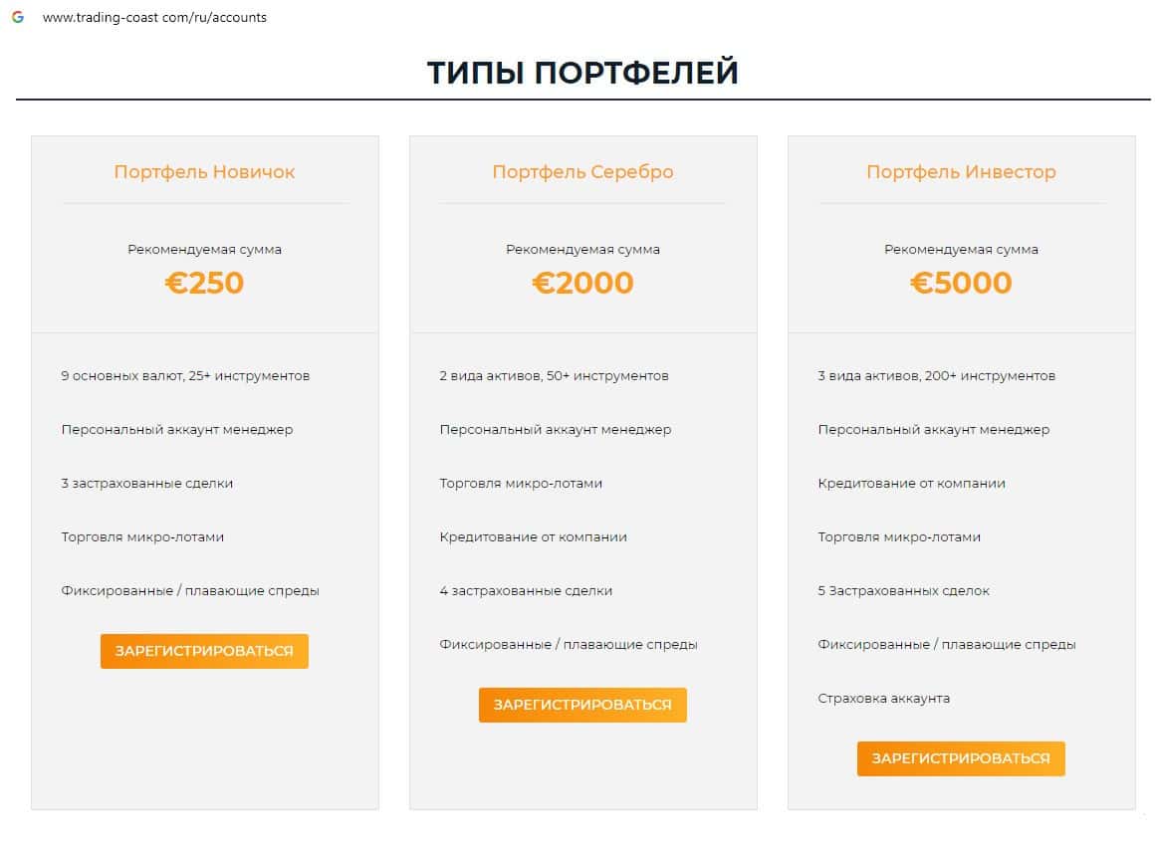Image resolution: width=1157 pixels, height=841 pixels.
Task: Click '9 основных валют, 25+ инструментов' feature
Action: pos(185,376)
